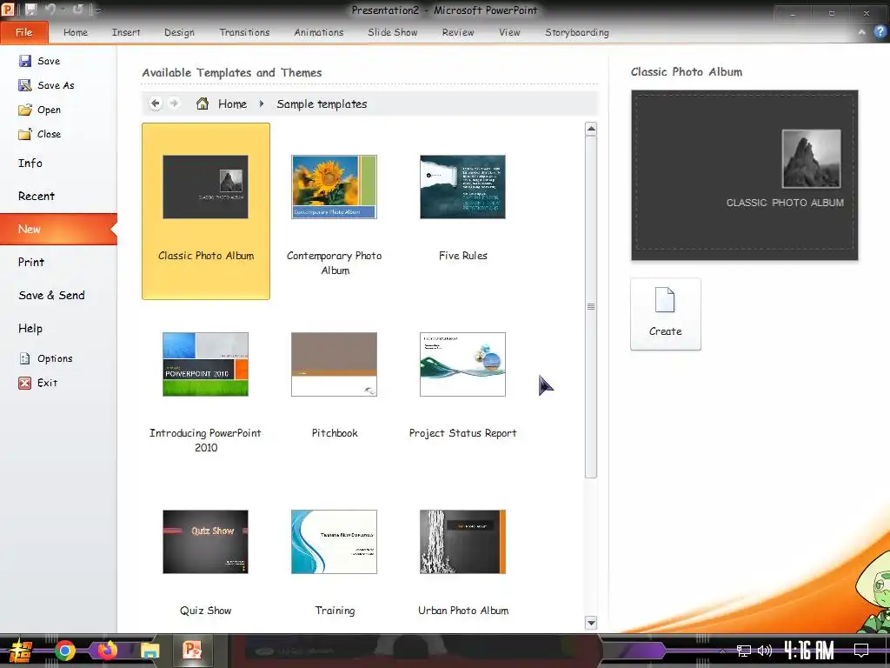Screen dimensions: 890x668
Task: Open the Animations ribbon tab
Action: [x=319, y=32]
